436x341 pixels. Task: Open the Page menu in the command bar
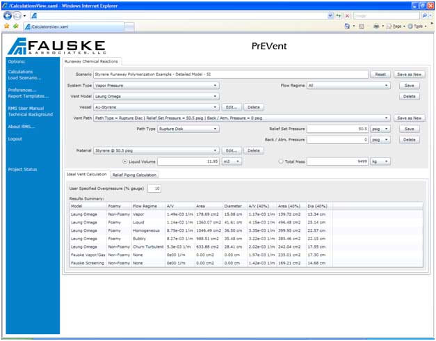(395, 26)
